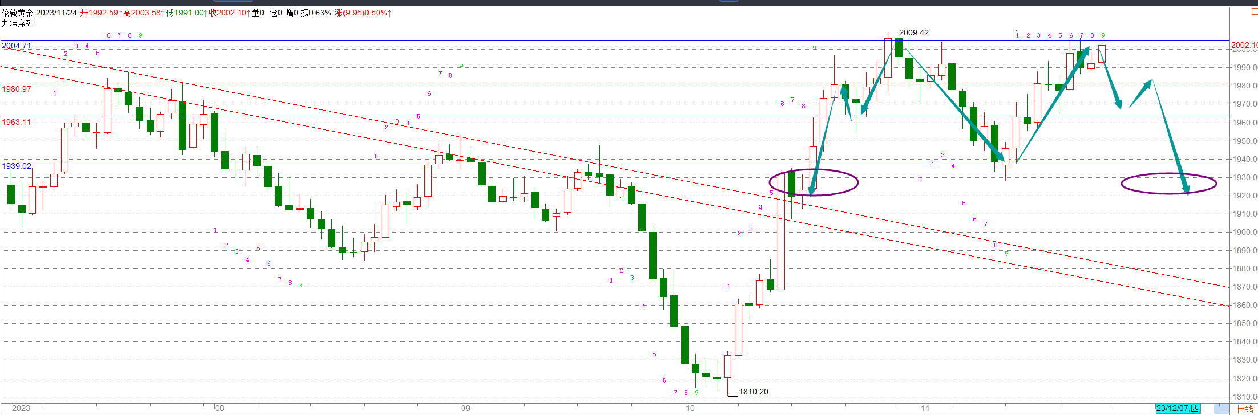Click the light blue scroll handle beside 日线

(x=1221, y=409)
